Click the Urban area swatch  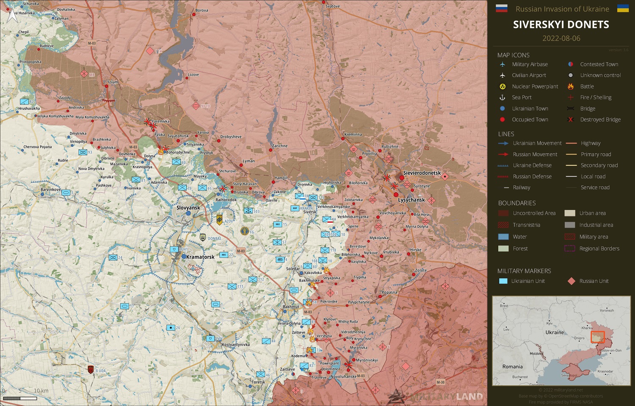(570, 213)
